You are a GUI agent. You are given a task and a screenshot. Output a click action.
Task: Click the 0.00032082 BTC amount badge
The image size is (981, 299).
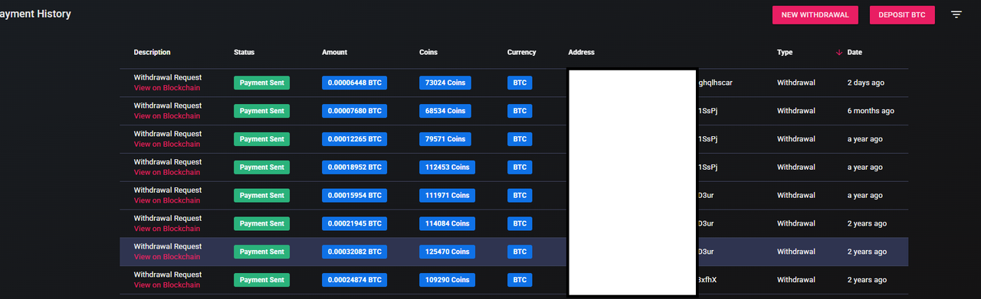click(x=354, y=252)
